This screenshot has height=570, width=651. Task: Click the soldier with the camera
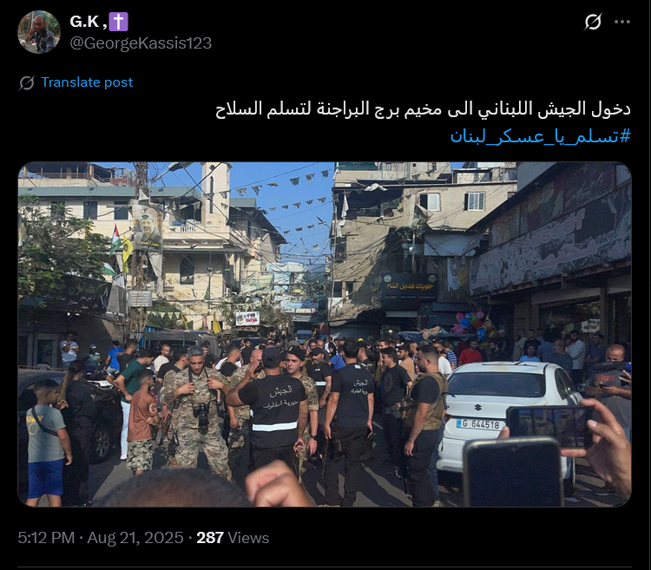(195, 410)
